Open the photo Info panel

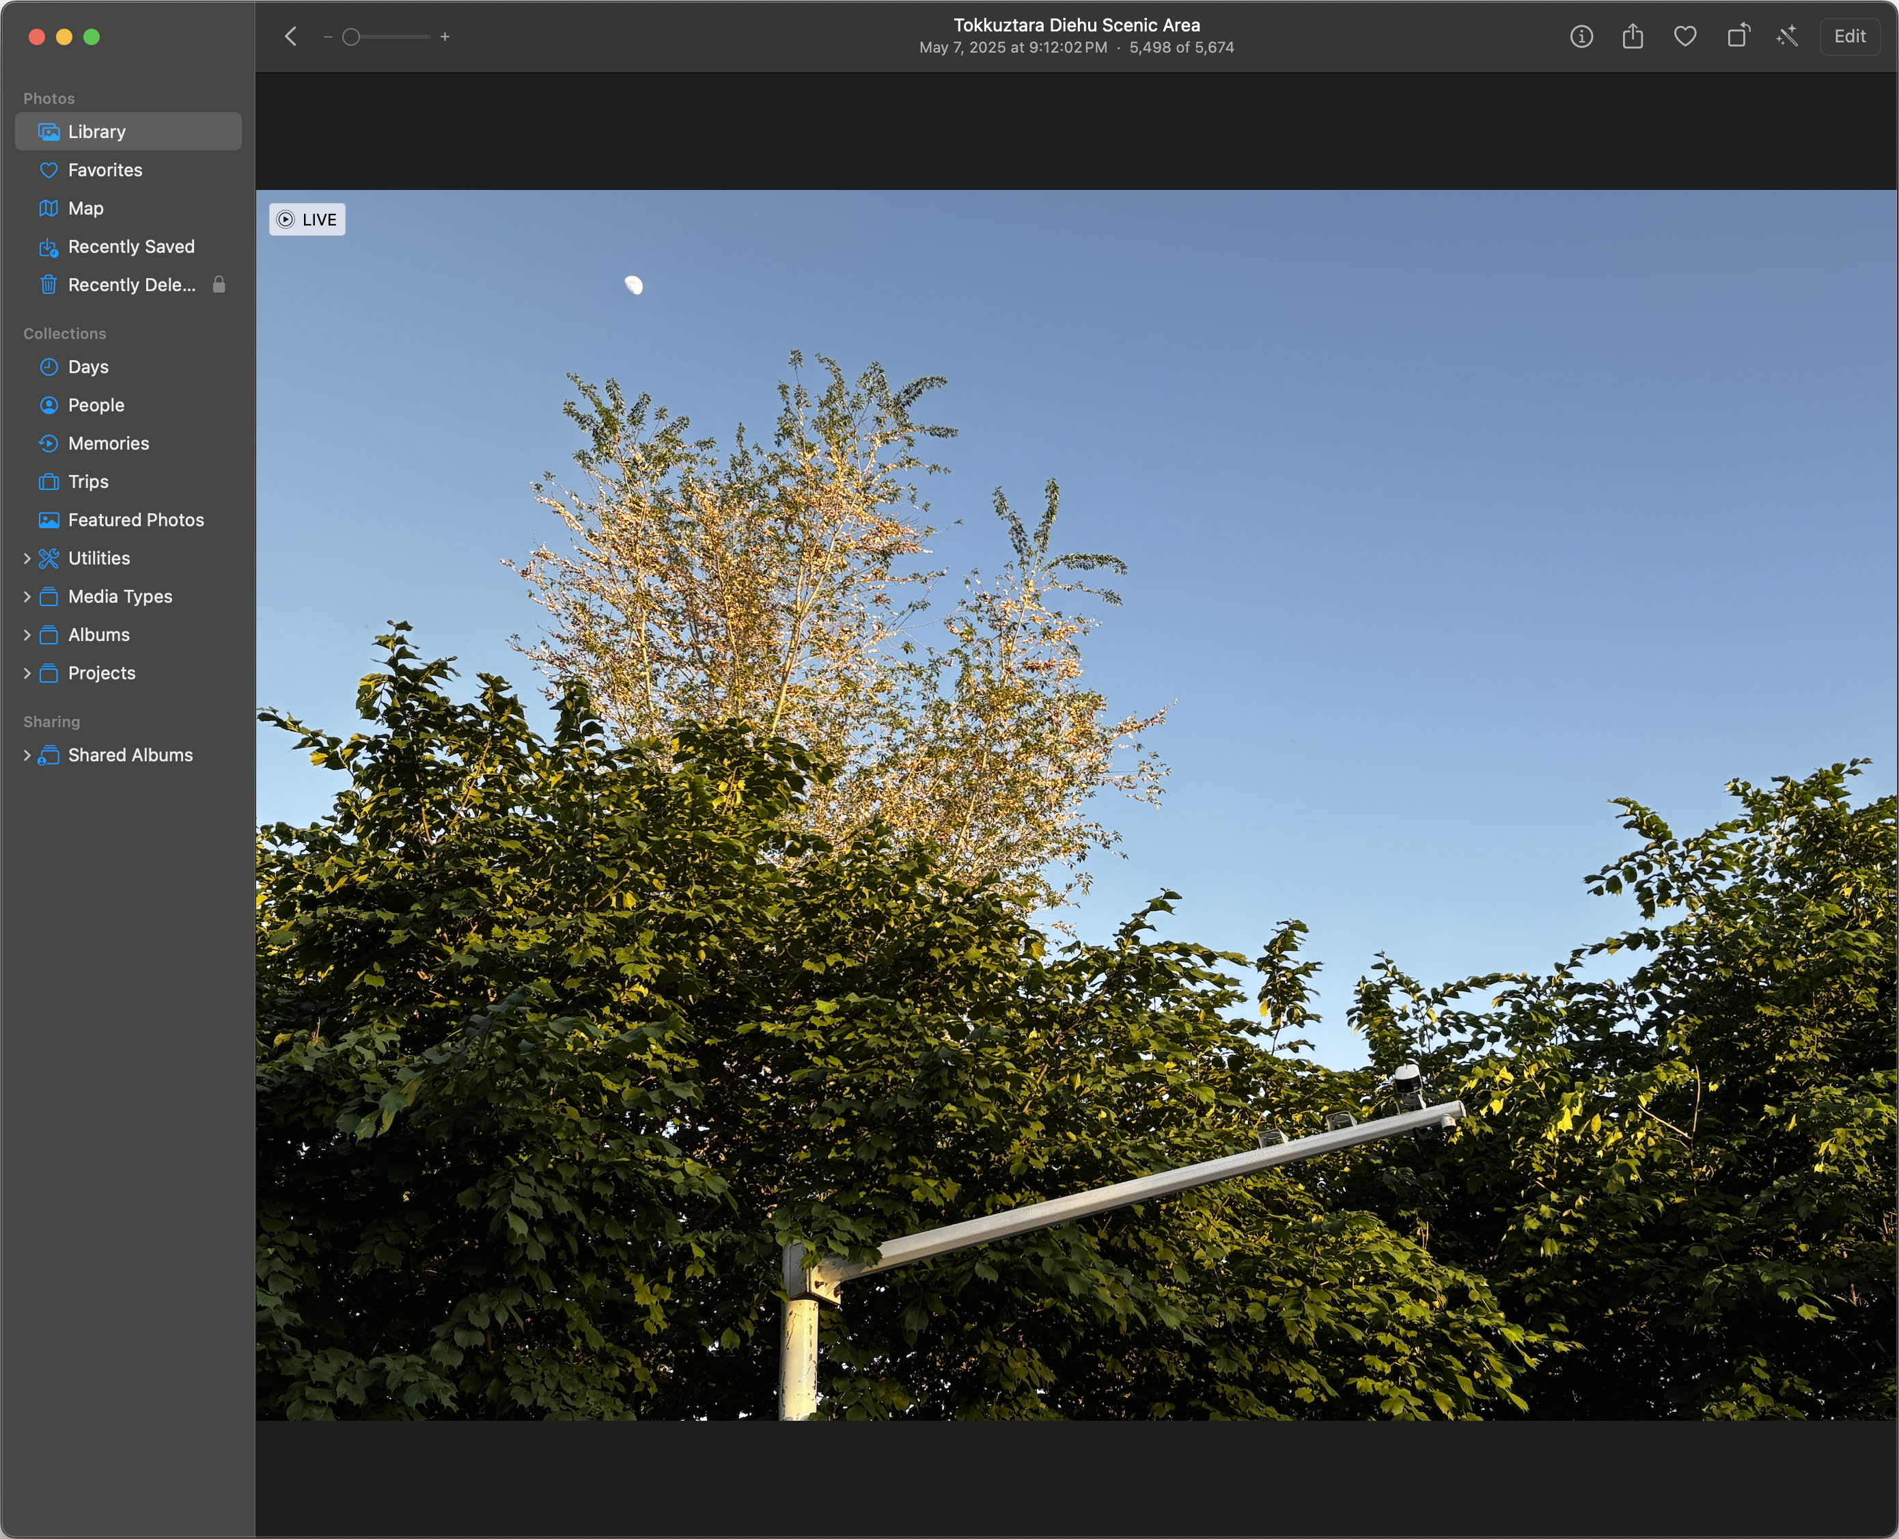[x=1581, y=36]
